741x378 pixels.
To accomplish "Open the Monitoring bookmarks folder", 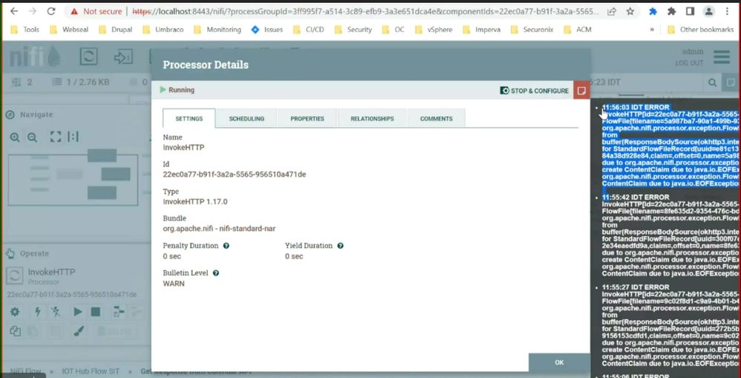I will pos(217,29).
